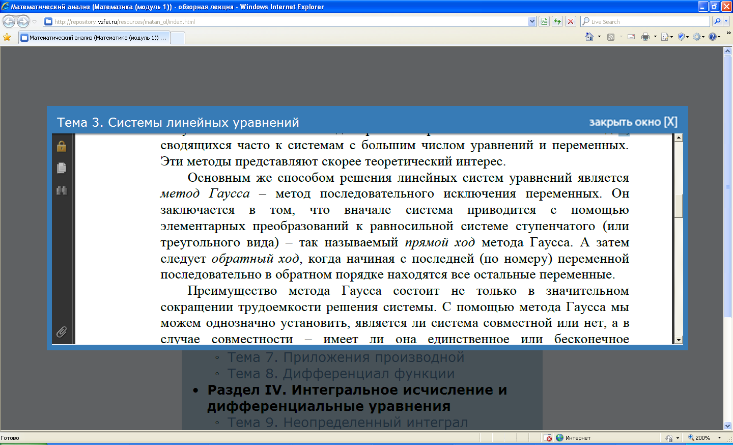733x445 pixels.
Task: Open the PDF pages panel icon
Action: point(62,168)
